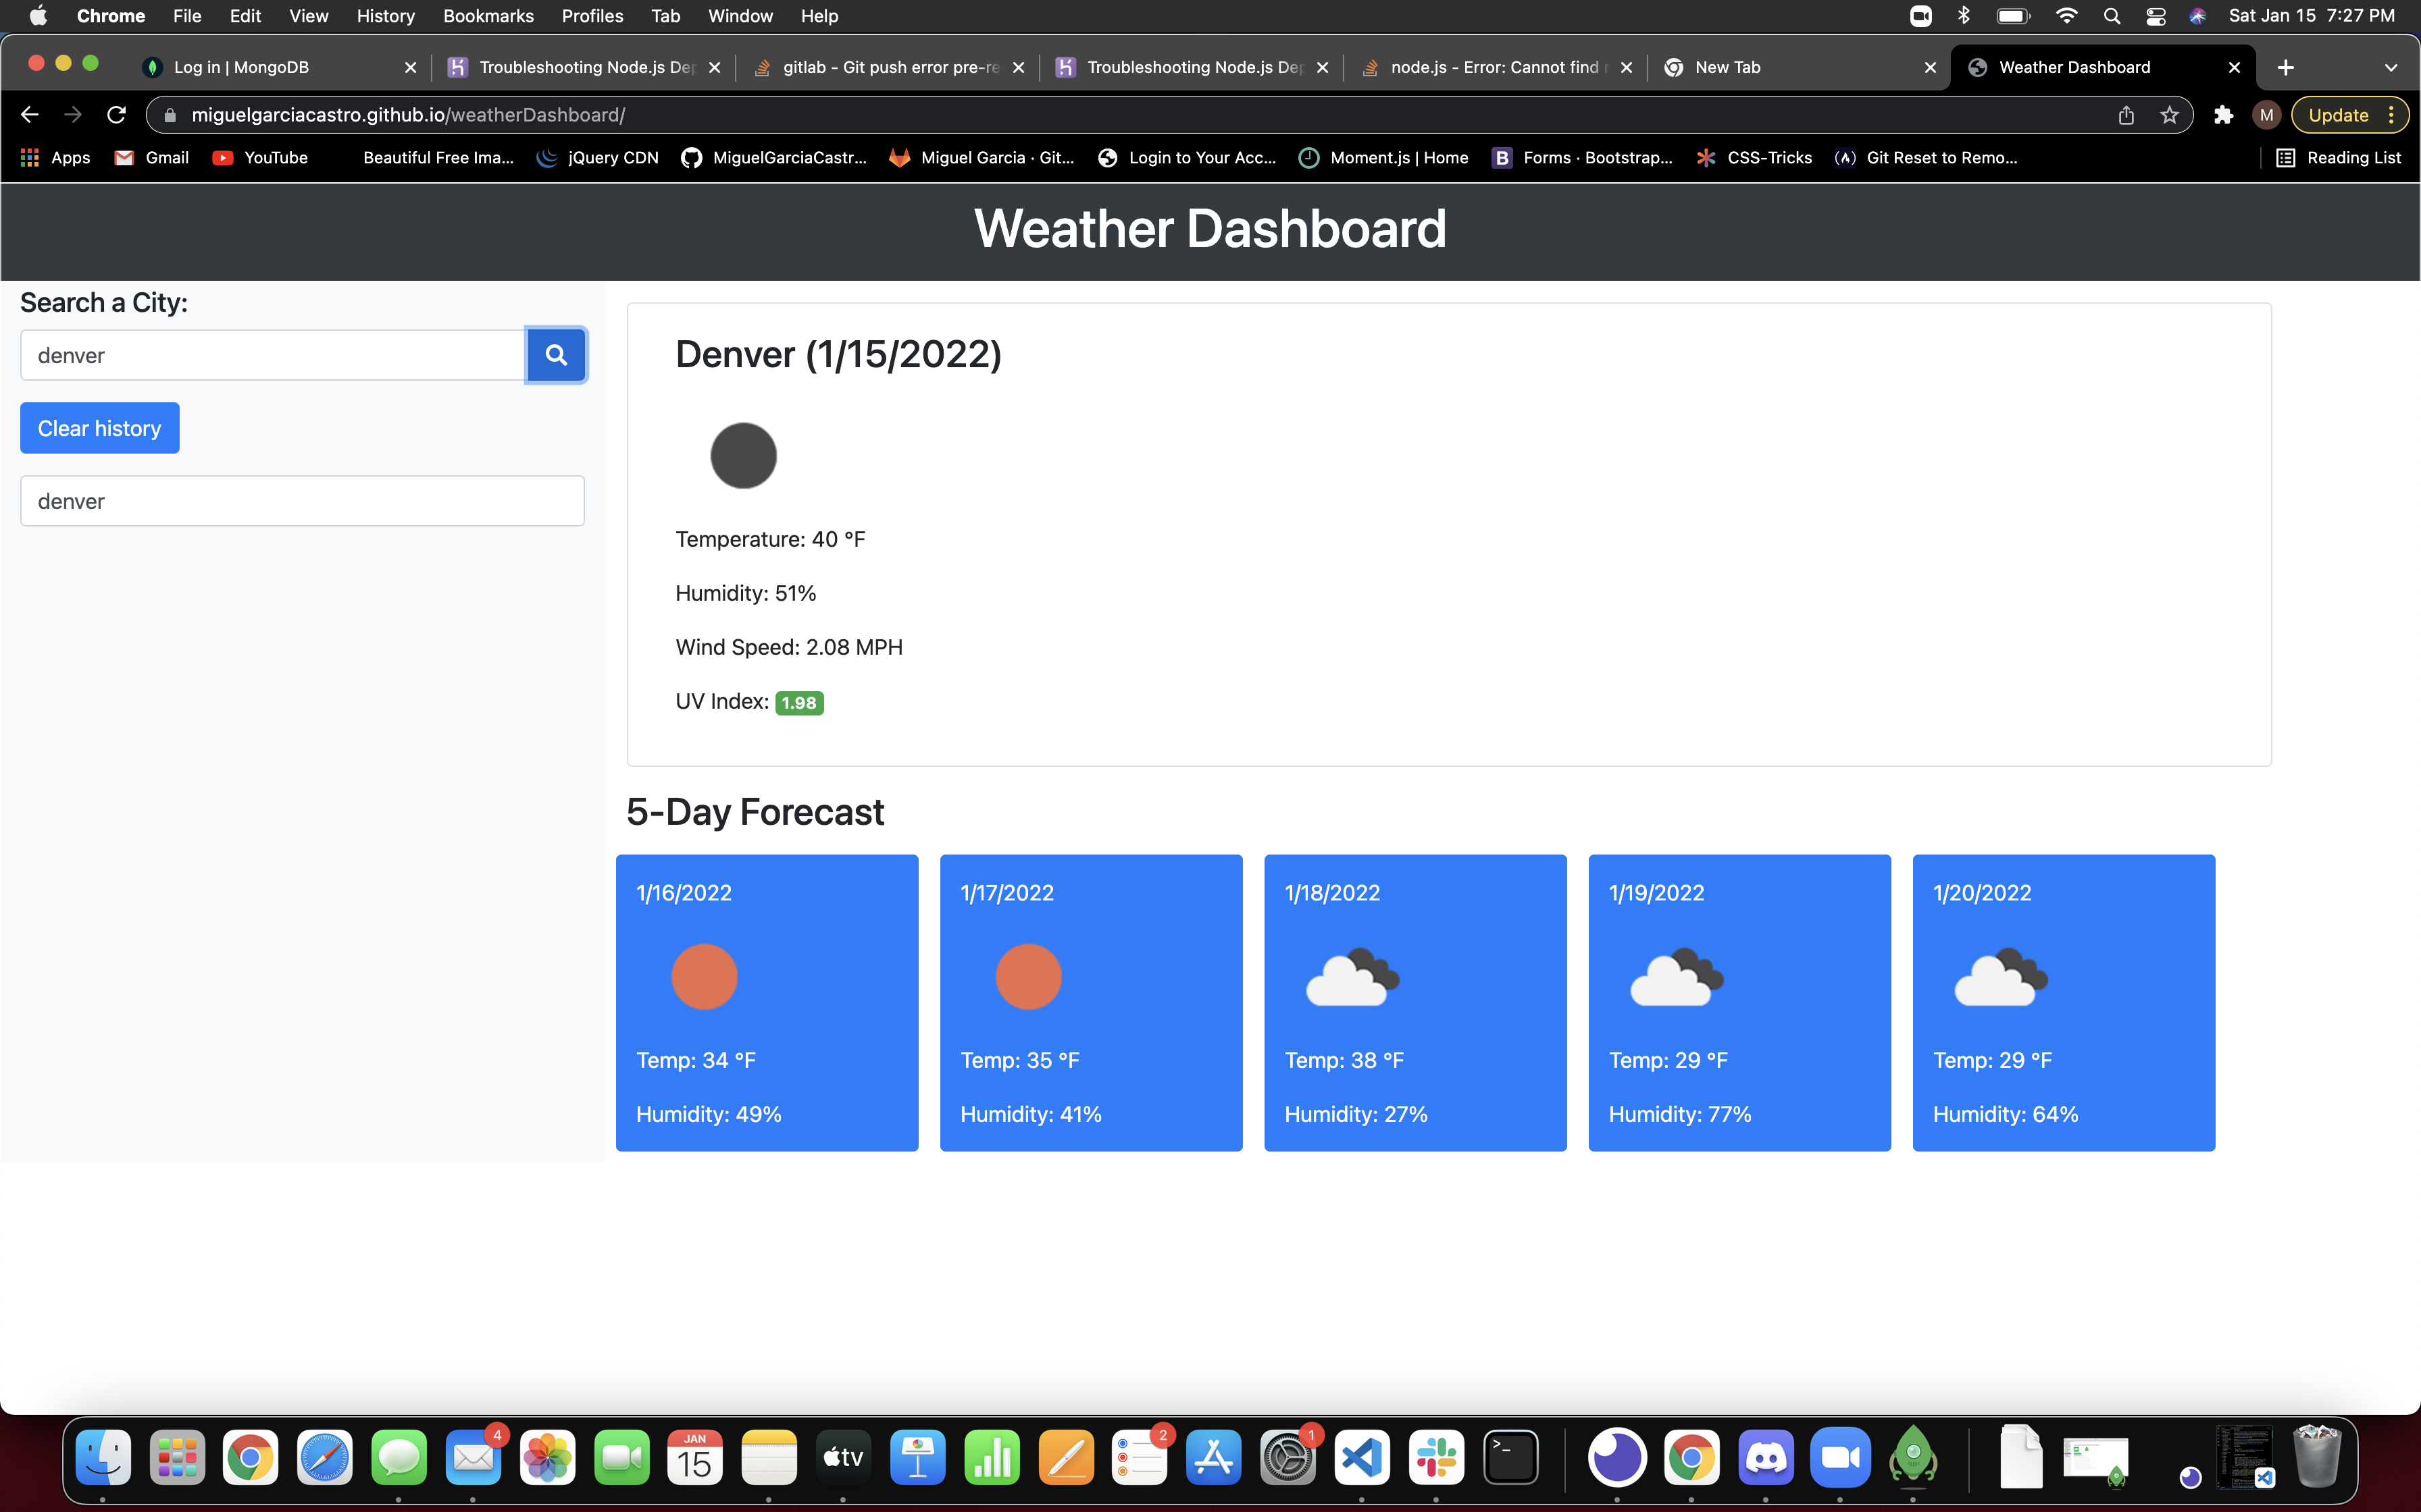Bookmark this page using the star icon

(2170, 114)
